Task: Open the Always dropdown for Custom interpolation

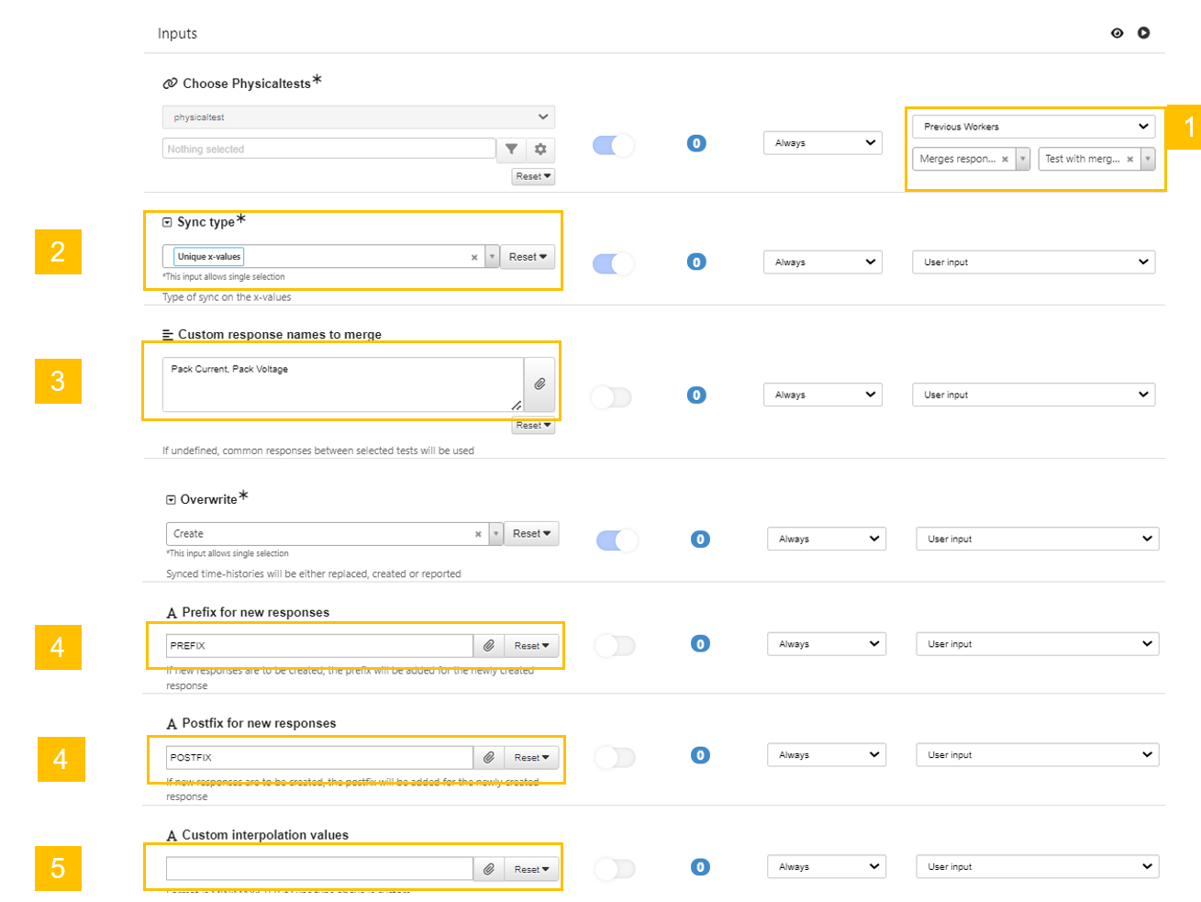Action: pyautogui.click(x=827, y=867)
